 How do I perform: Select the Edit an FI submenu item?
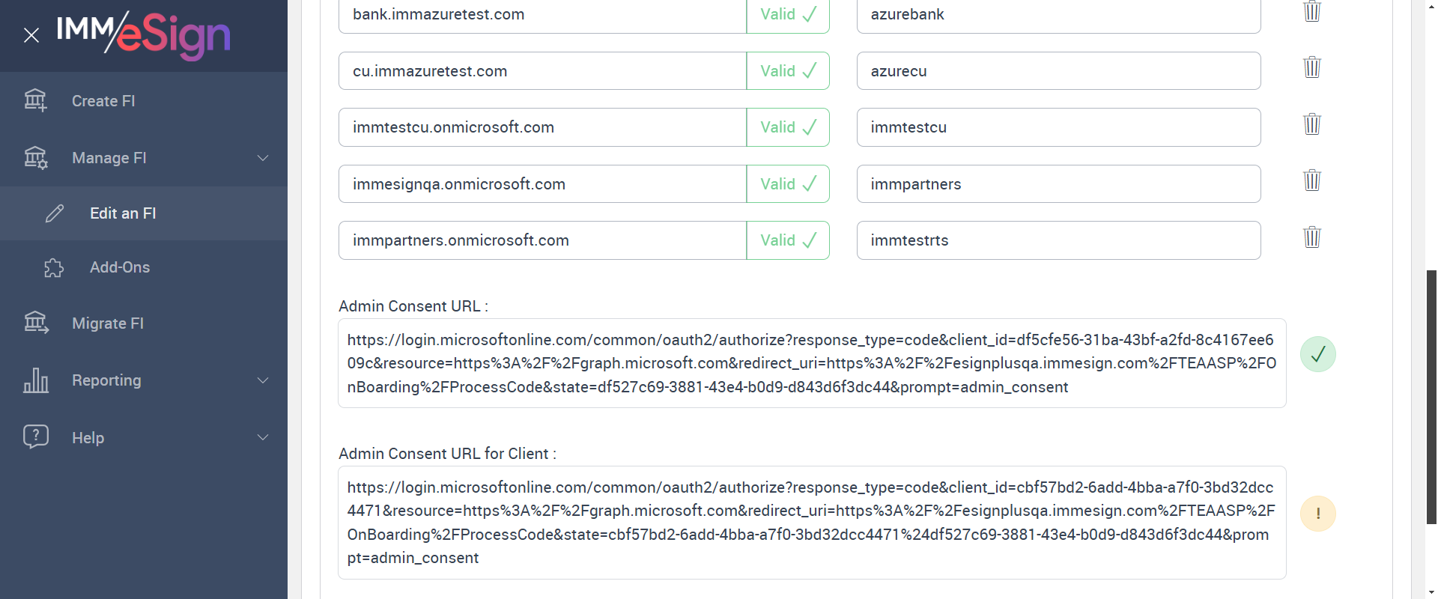123,213
